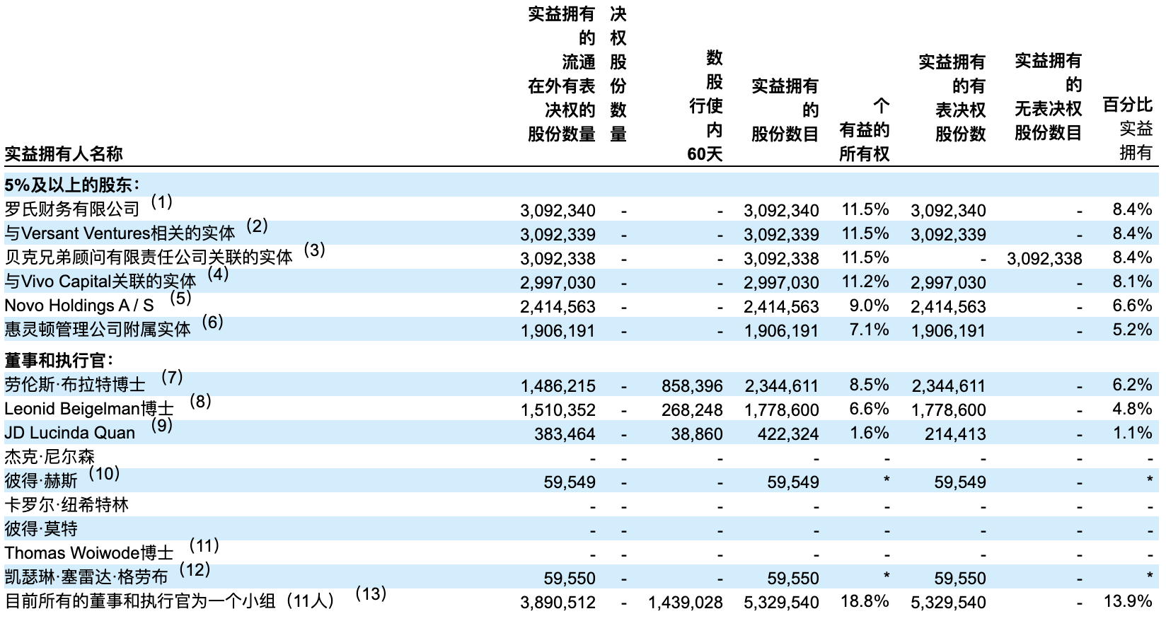Select the 18.8% ownership value
This screenshot has width=1166, height=621.
[x=865, y=601]
